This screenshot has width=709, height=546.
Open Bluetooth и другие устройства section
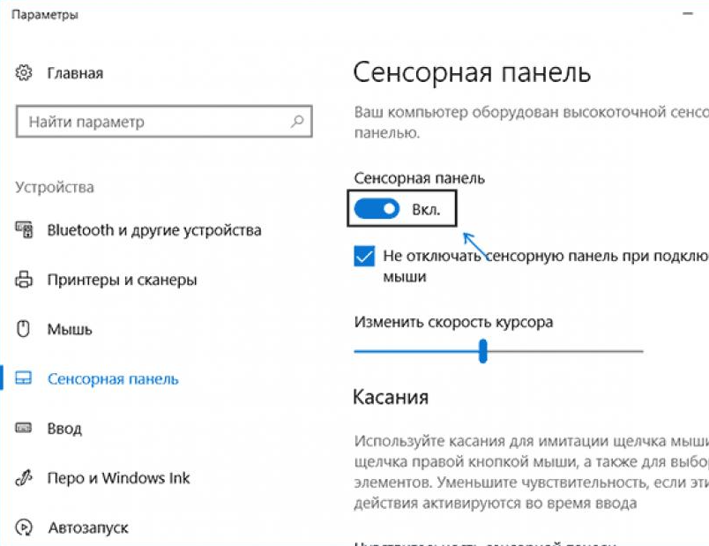[x=153, y=230]
